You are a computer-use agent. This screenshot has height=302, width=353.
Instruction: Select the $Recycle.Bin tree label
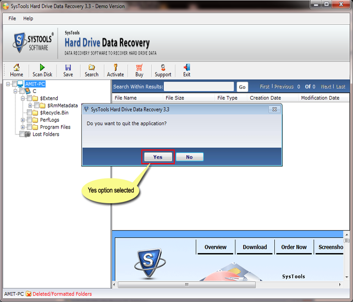point(54,113)
